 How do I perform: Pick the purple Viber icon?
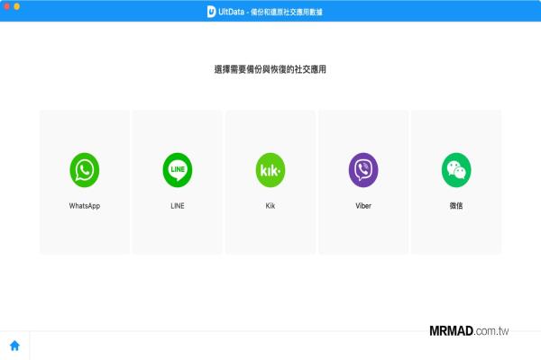(x=363, y=170)
